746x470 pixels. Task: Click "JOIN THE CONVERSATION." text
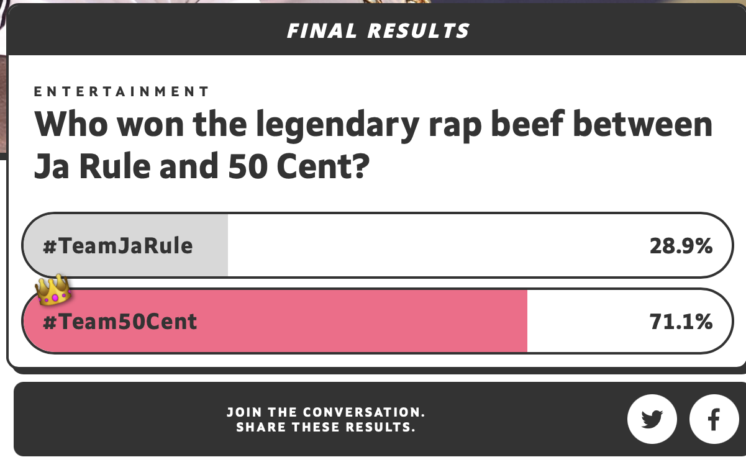[x=326, y=412]
